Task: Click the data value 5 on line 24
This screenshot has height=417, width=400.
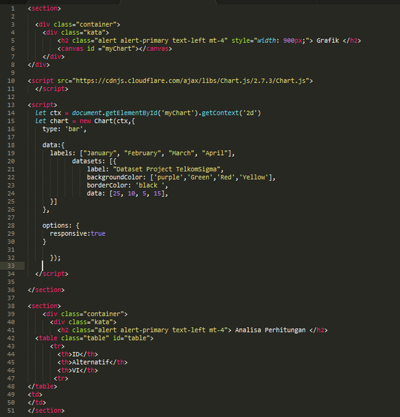Action: click(144, 194)
